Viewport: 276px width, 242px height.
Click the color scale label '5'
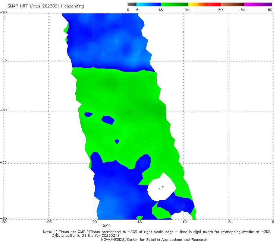click(137, 10)
